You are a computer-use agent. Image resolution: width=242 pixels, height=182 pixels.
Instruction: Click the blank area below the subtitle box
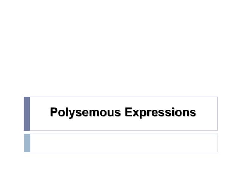[121, 167]
